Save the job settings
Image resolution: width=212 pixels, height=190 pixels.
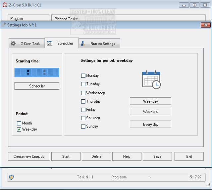(x=157, y=156)
